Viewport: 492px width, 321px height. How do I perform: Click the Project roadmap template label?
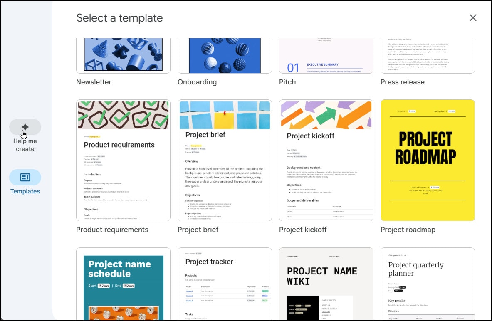point(408,229)
